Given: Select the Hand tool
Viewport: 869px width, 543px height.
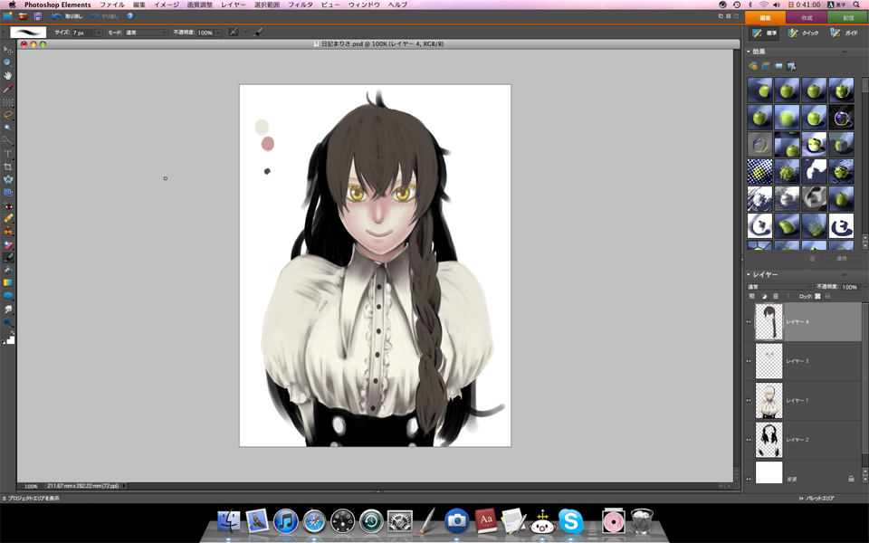Looking at the screenshot, I should click(x=8, y=76).
